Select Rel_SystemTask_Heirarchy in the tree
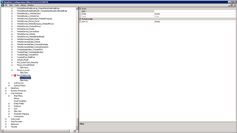The height and width of the screenshot is (133, 237). point(27,62)
